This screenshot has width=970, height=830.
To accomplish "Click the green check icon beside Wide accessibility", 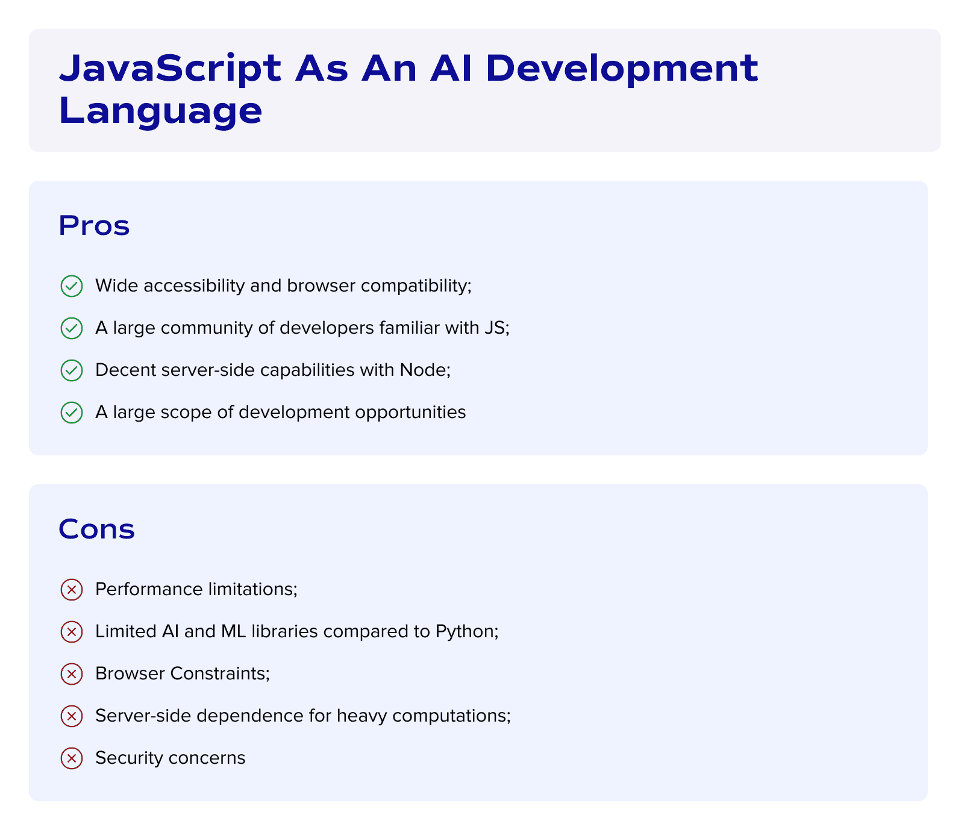I will click(x=72, y=286).
